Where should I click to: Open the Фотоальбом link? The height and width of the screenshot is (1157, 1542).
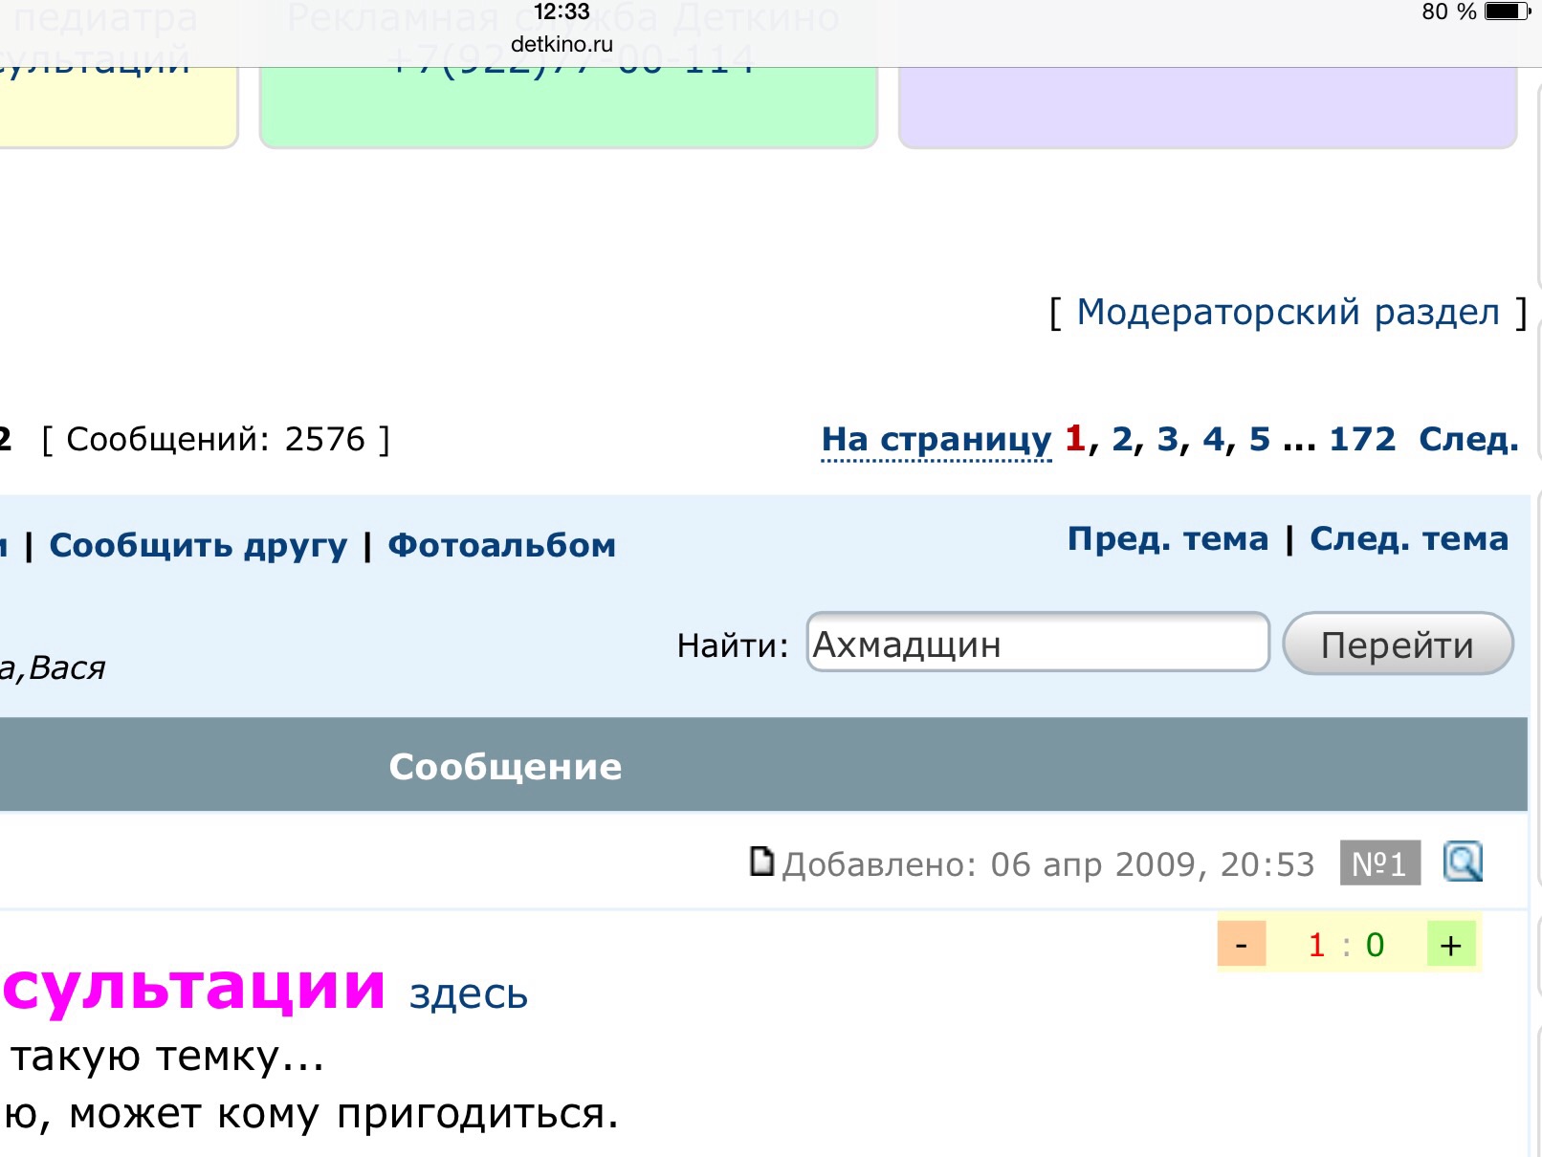coord(501,545)
